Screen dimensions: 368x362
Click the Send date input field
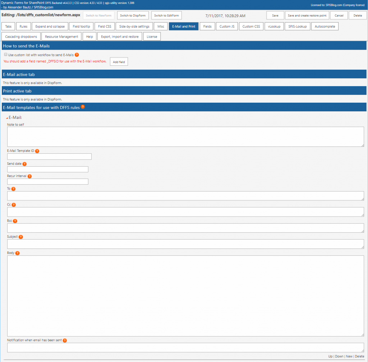[x=47, y=170]
